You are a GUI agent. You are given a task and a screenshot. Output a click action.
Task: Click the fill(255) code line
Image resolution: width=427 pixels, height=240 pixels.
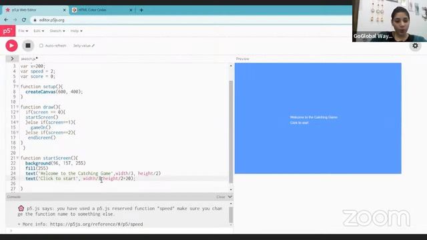[x=37, y=169]
